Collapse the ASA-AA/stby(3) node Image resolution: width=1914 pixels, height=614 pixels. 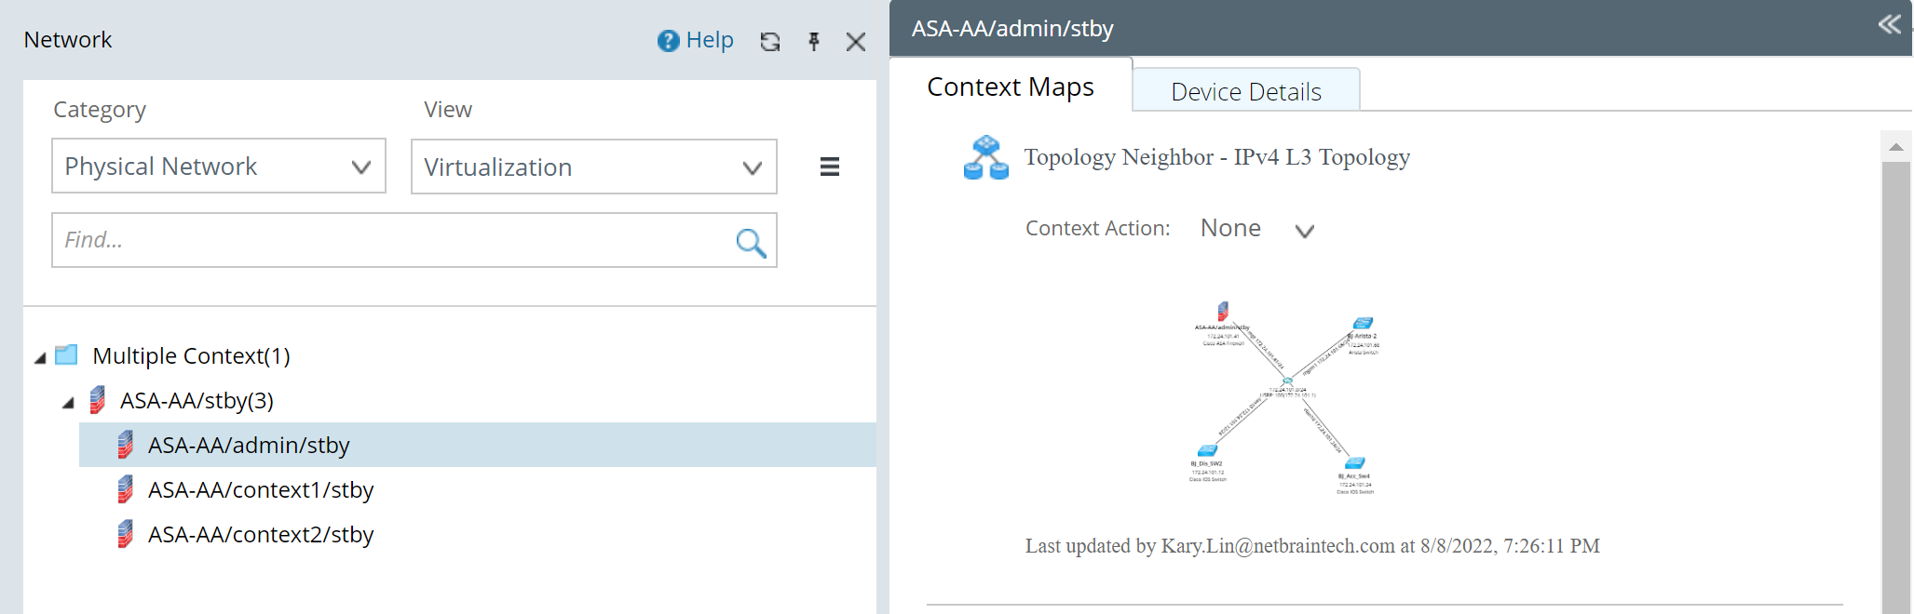[x=68, y=402]
